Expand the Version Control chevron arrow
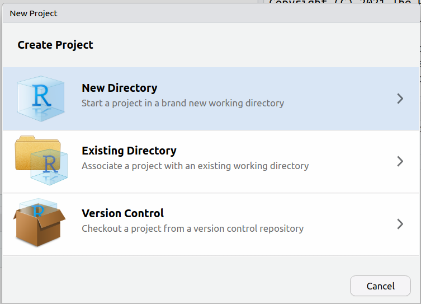 point(400,224)
